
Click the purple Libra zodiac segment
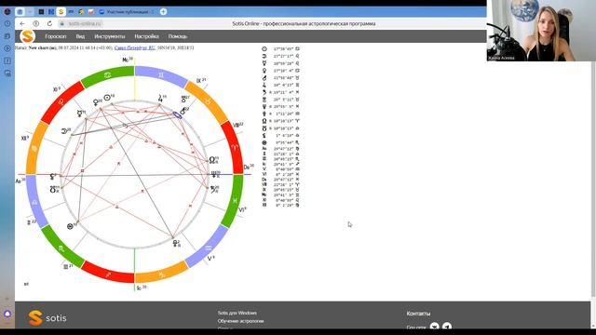(x=34, y=201)
